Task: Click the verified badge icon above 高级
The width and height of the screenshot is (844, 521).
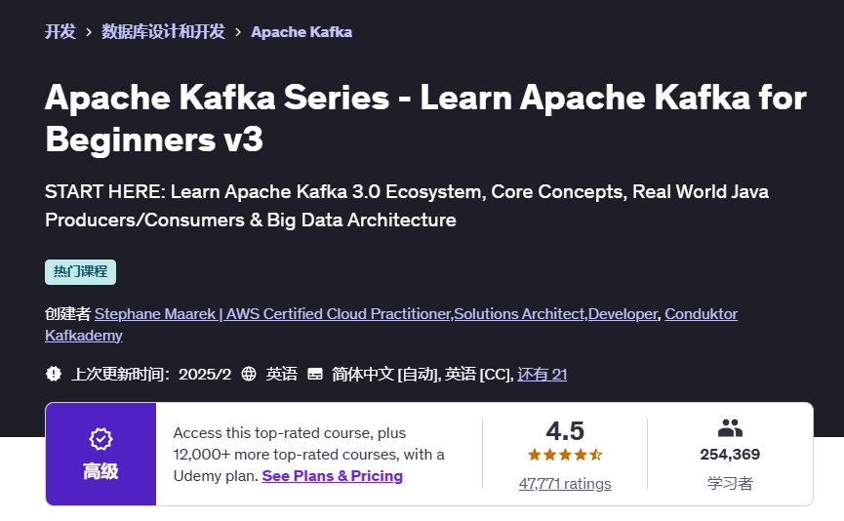Action: coord(100,438)
